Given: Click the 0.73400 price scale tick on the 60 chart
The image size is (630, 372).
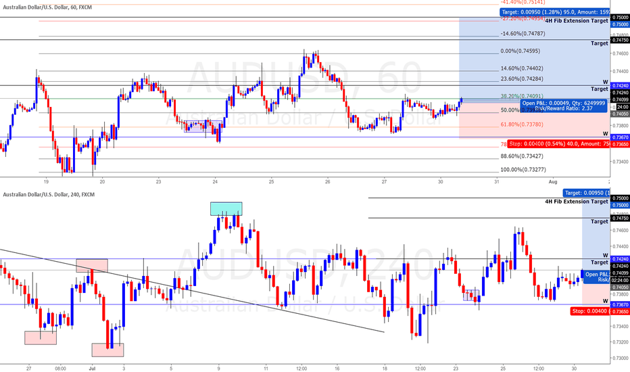Looking at the screenshot, I should click(x=621, y=162).
